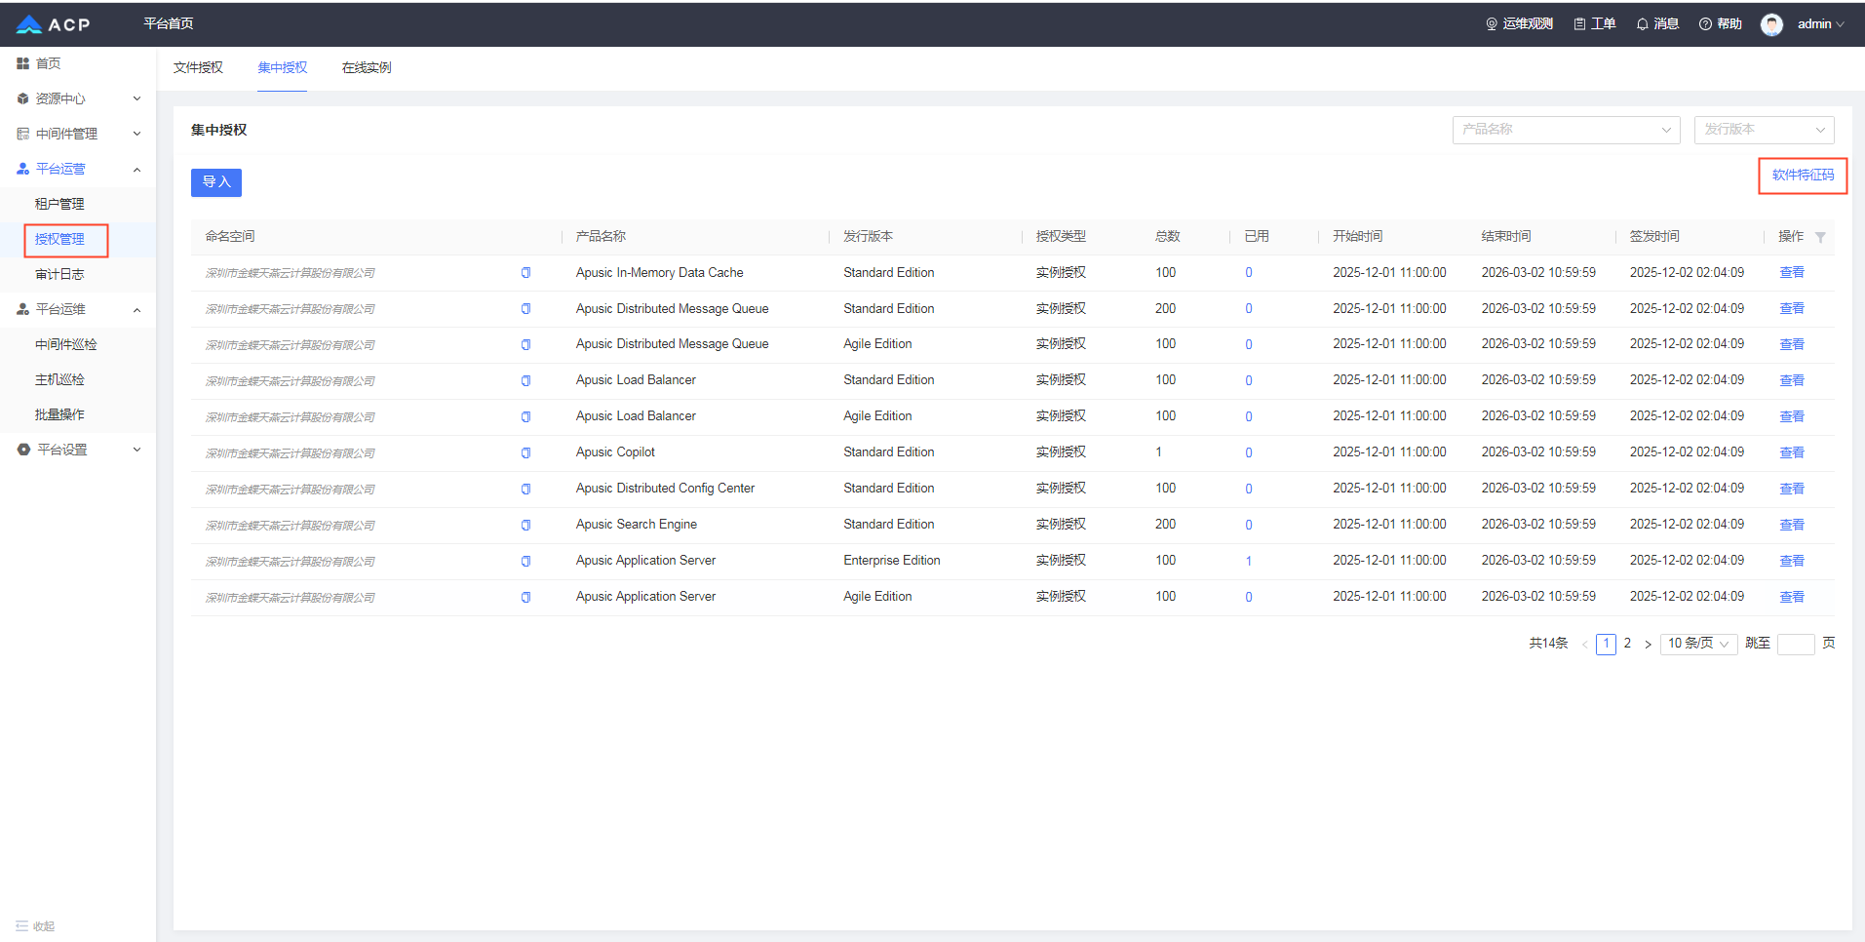The width and height of the screenshot is (1865, 942).
Task: Copy namespace of Application Server Enterprise row
Action: [x=525, y=562]
